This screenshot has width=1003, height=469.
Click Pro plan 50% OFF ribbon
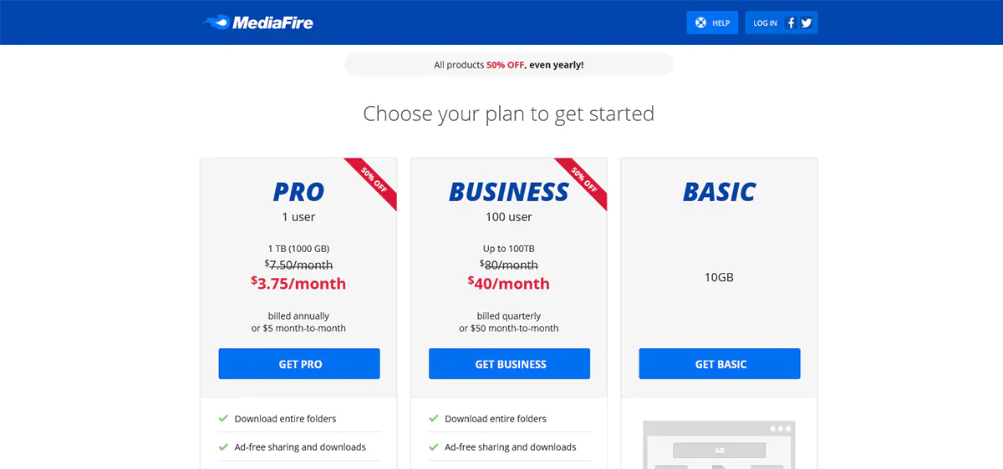point(374,180)
